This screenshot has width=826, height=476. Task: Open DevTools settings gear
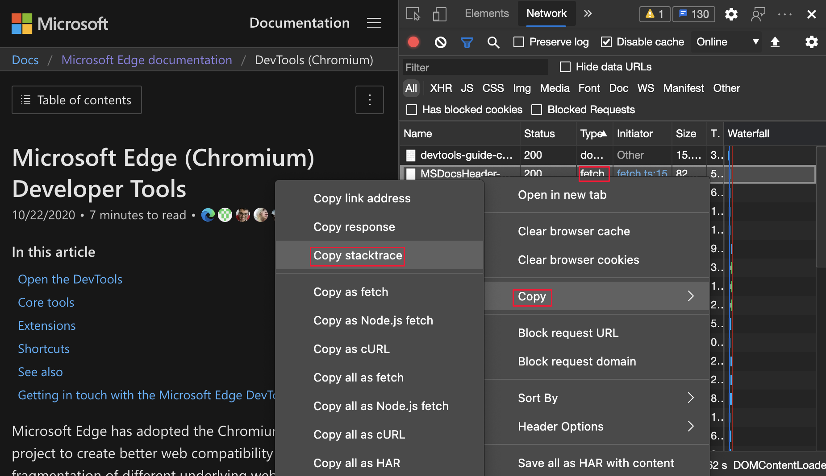[731, 14]
